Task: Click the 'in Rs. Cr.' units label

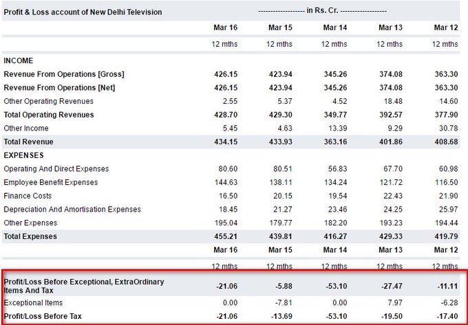Action: click(322, 10)
